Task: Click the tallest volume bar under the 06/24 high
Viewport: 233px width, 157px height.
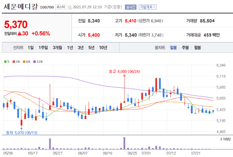Action: pos(124,143)
